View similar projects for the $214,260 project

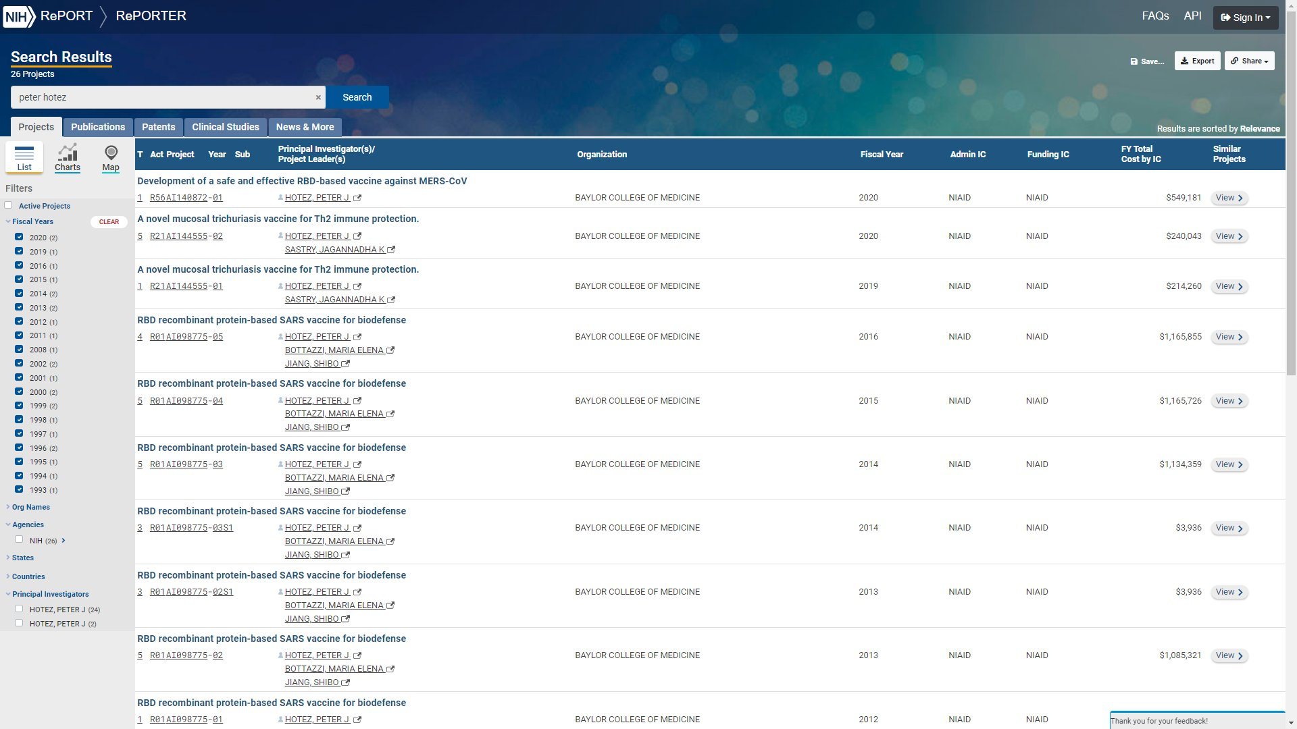tap(1229, 286)
